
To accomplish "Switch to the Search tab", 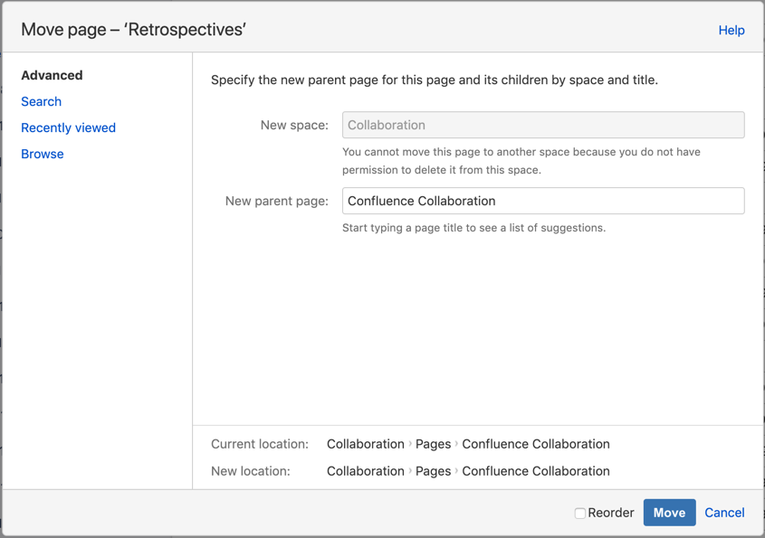I will coord(41,101).
